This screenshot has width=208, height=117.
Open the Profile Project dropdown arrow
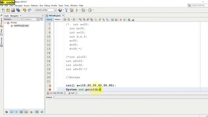tap(93, 10)
